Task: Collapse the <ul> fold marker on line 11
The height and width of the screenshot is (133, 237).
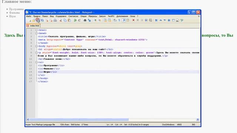Action: pos(36,62)
